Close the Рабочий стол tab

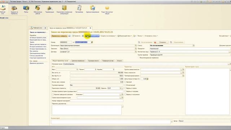[45, 28]
